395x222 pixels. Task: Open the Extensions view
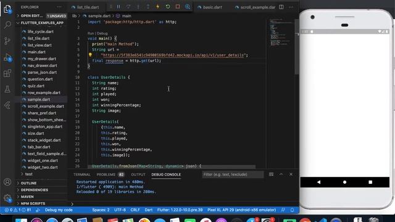tap(7, 73)
